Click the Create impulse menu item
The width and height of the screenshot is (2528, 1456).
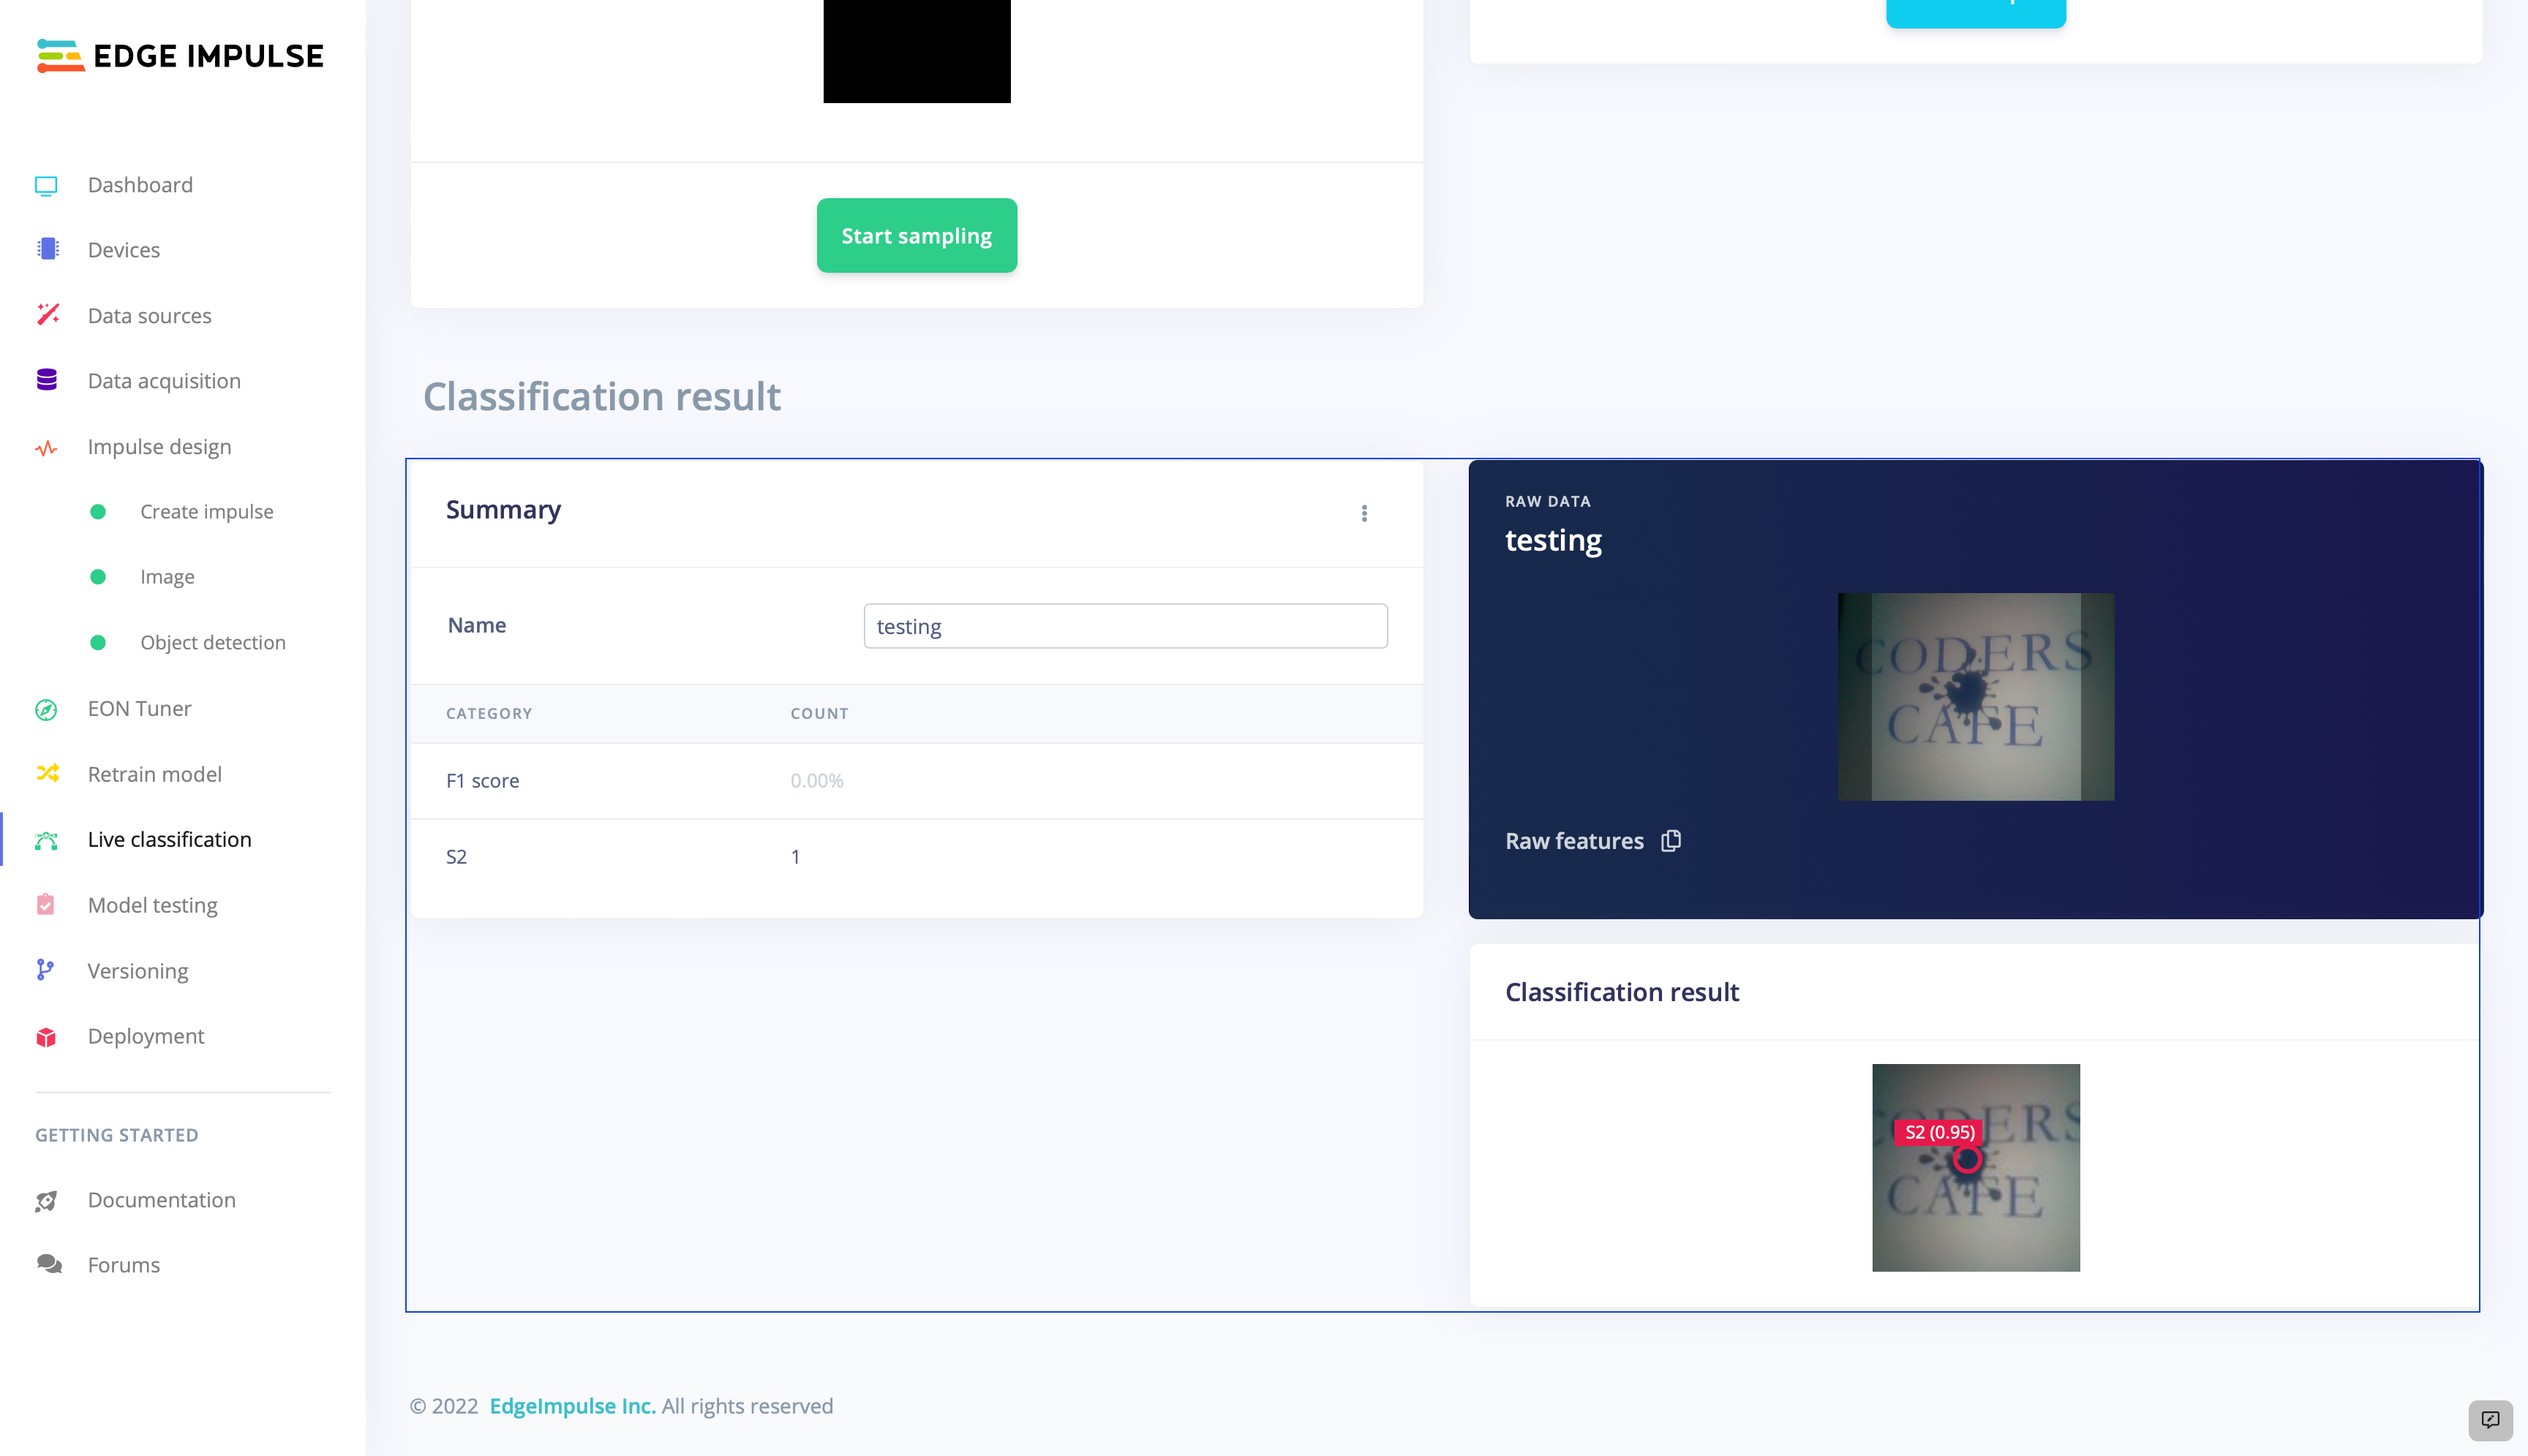tap(206, 512)
